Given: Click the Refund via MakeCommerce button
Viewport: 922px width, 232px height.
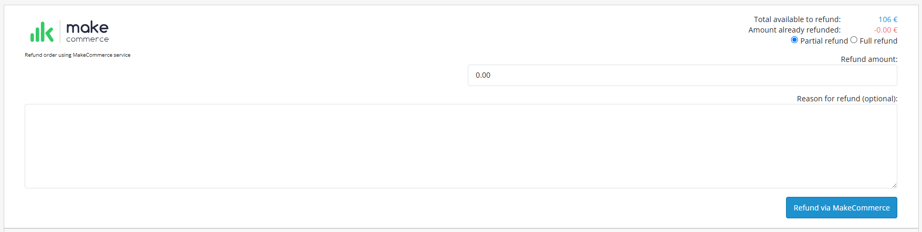Looking at the screenshot, I should point(841,208).
